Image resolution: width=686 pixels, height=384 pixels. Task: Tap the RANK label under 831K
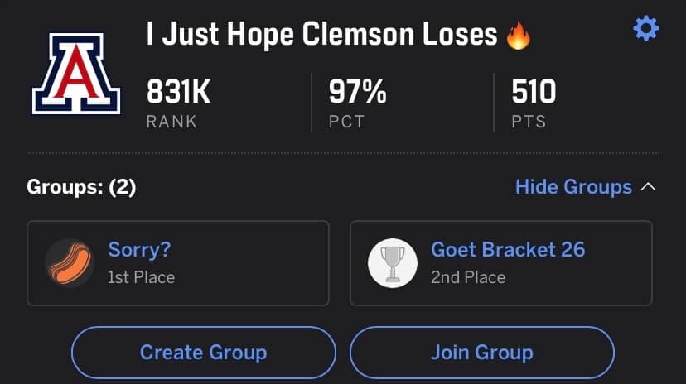click(171, 122)
